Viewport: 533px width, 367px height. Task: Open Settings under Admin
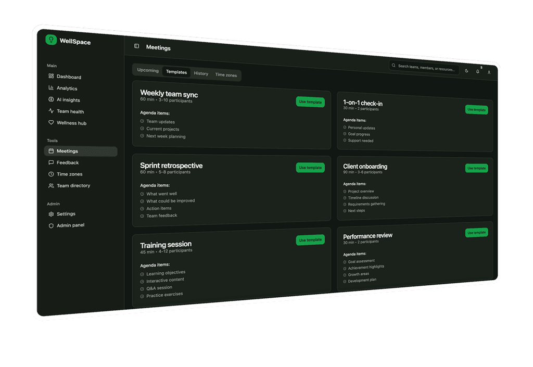coord(81,214)
